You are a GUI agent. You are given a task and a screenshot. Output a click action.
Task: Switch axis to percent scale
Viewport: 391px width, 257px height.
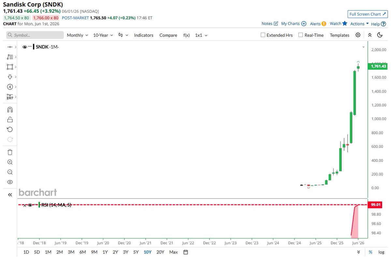(370, 252)
